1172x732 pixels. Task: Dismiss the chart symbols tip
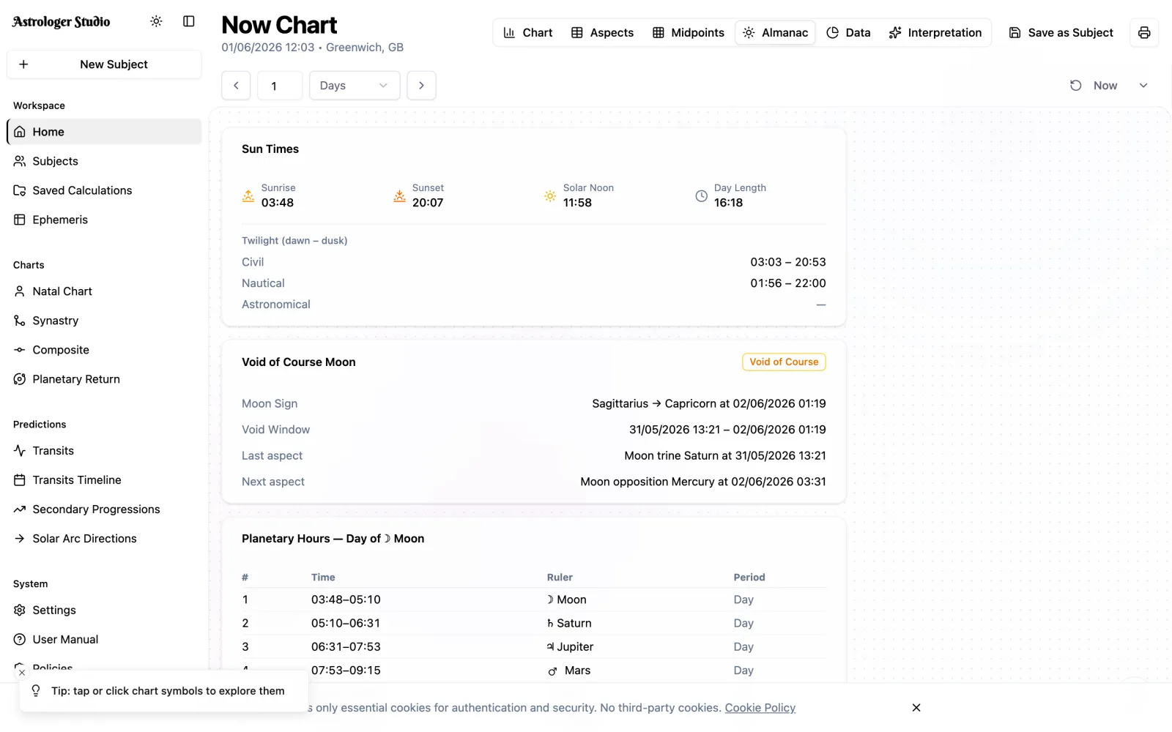tap(22, 673)
